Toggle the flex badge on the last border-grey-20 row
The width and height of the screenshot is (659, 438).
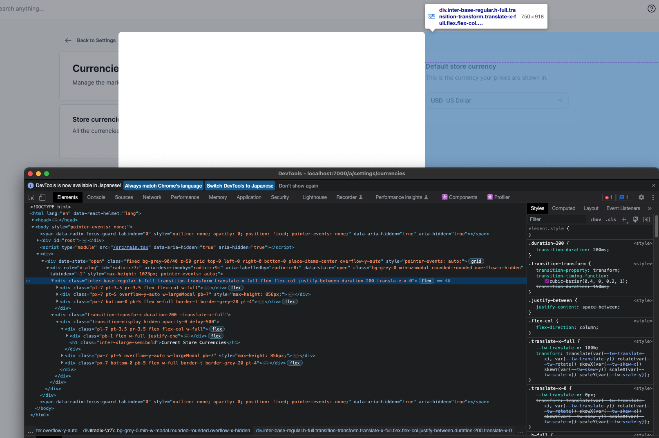(295, 363)
